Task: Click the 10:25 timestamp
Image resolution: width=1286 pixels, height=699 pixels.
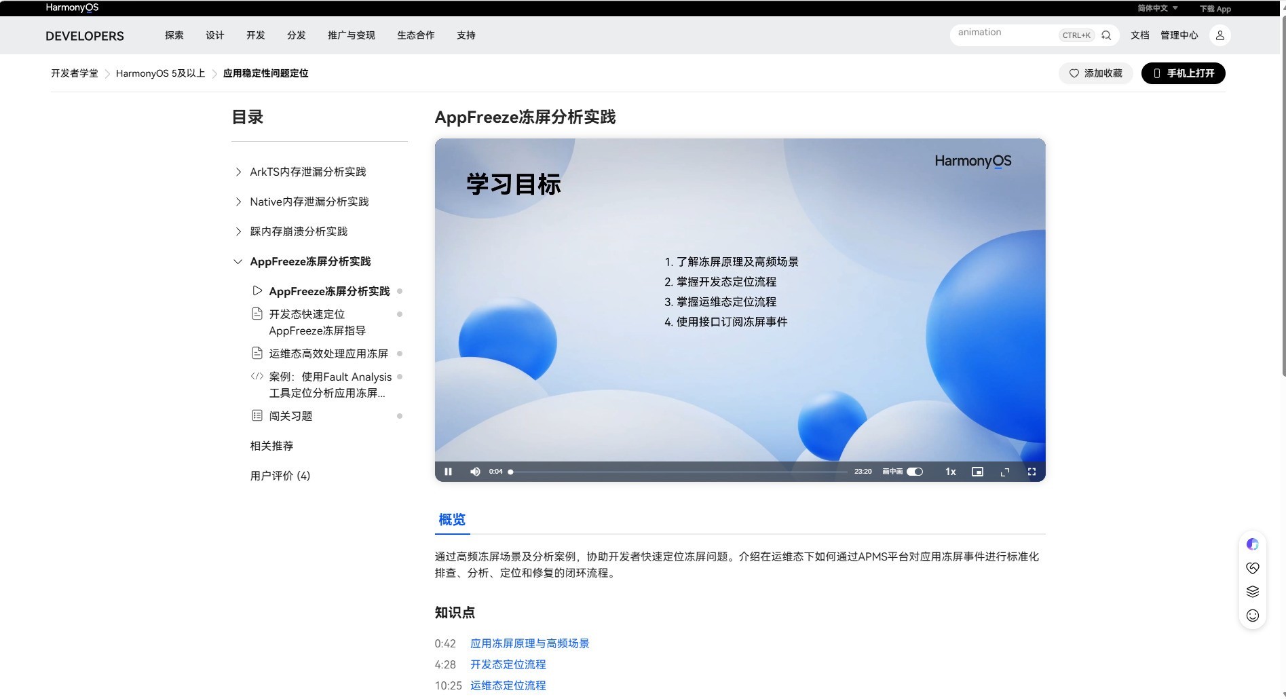Action: coord(448,685)
